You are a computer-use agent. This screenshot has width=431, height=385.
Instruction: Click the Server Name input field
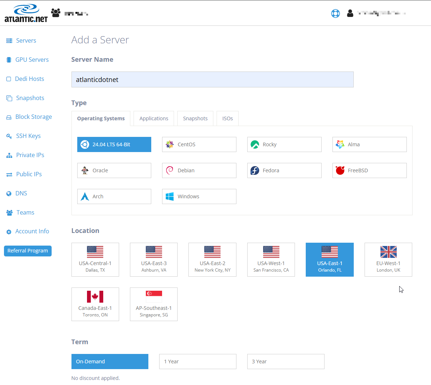(x=212, y=79)
